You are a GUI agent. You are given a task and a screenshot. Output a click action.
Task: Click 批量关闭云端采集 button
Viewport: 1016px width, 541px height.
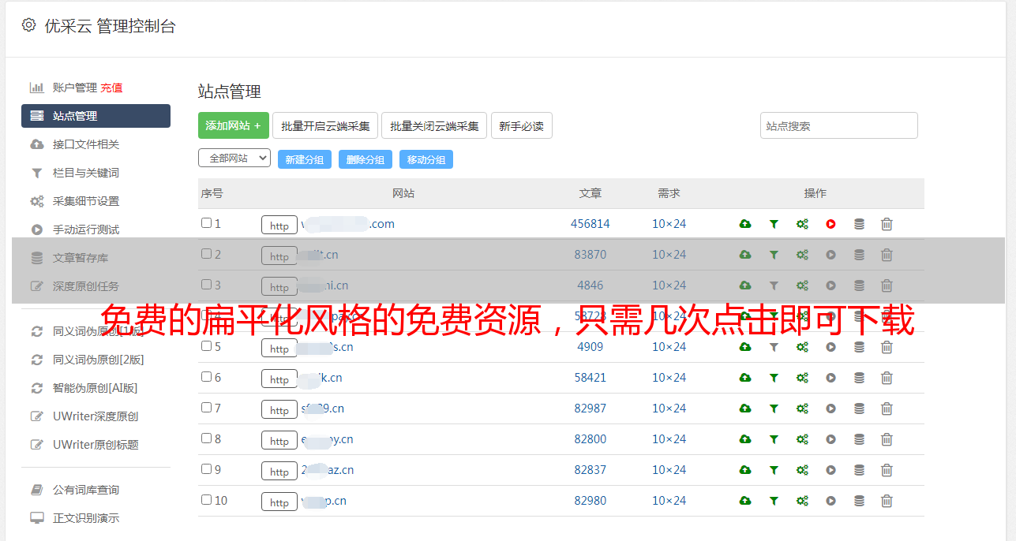pyautogui.click(x=434, y=125)
